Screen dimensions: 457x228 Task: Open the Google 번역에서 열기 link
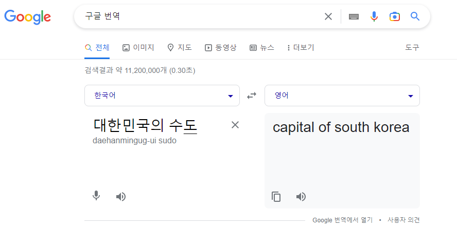(x=342, y=220)
